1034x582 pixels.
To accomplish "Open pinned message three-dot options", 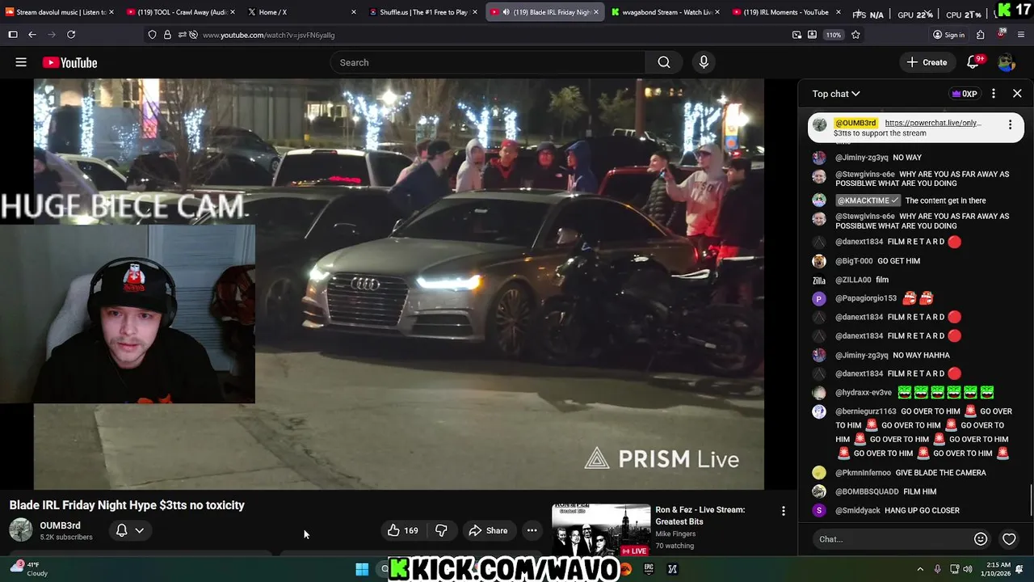I will (x=1010, y=124).
